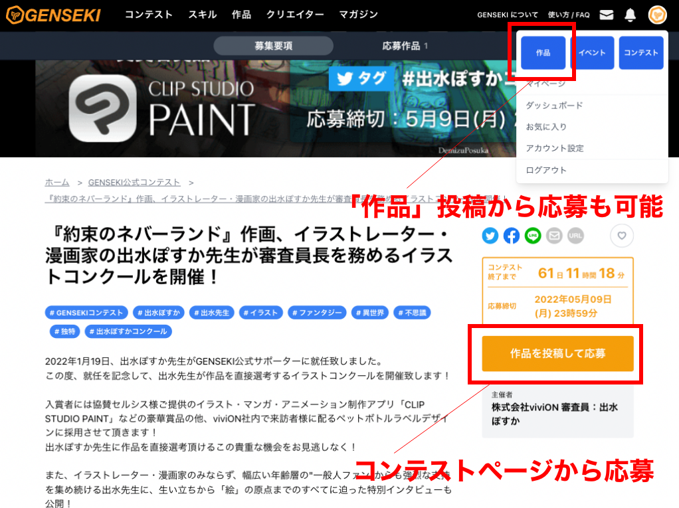Copy URL share icon
This screenshot has width=679, height=508.
pyautogui.click(x=575, y=236)
